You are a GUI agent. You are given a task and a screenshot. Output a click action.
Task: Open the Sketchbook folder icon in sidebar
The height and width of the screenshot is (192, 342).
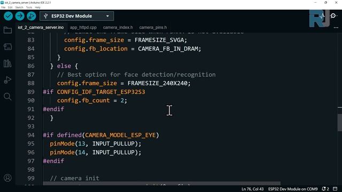[x=7, y=30]
